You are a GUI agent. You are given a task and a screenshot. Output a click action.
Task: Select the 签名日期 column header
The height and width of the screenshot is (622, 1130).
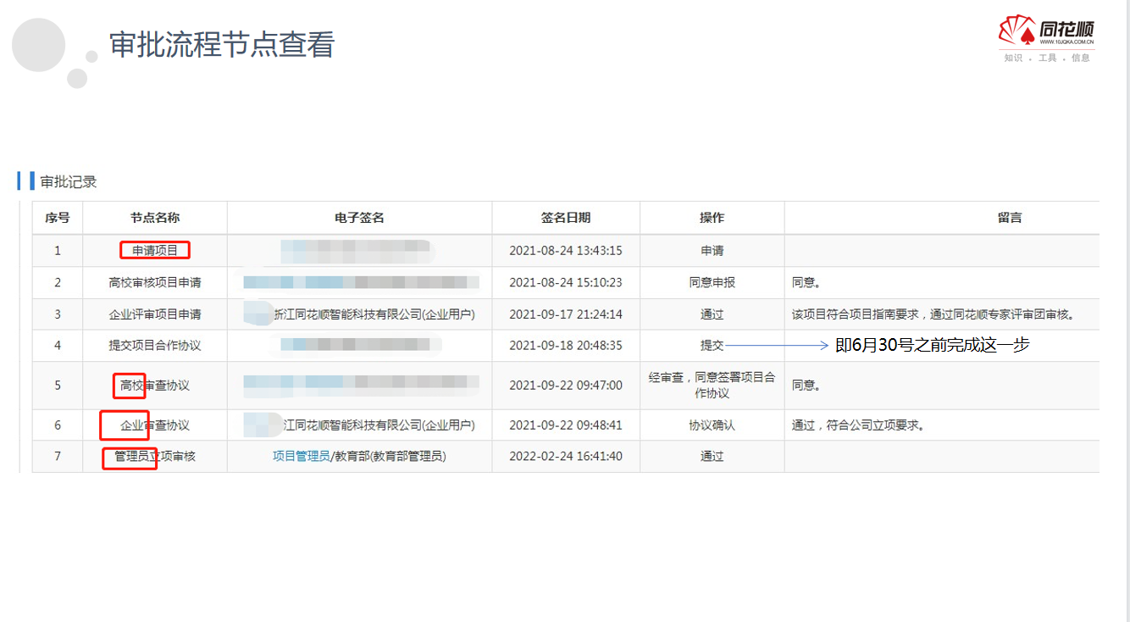click(566, 218)
